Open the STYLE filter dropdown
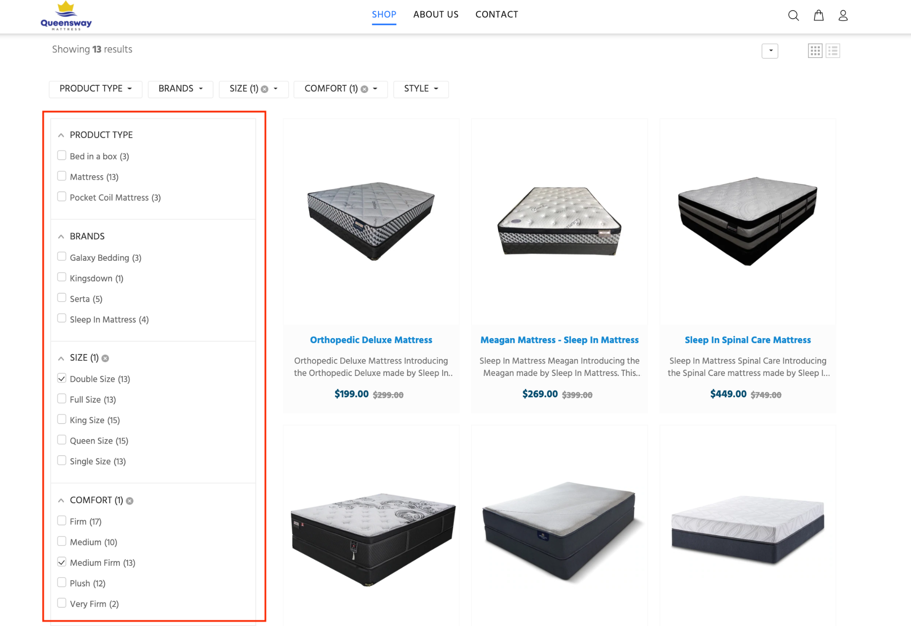 [x=420, y=89]
